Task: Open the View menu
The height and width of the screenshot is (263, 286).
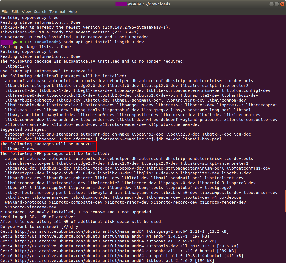Action: 26,12
